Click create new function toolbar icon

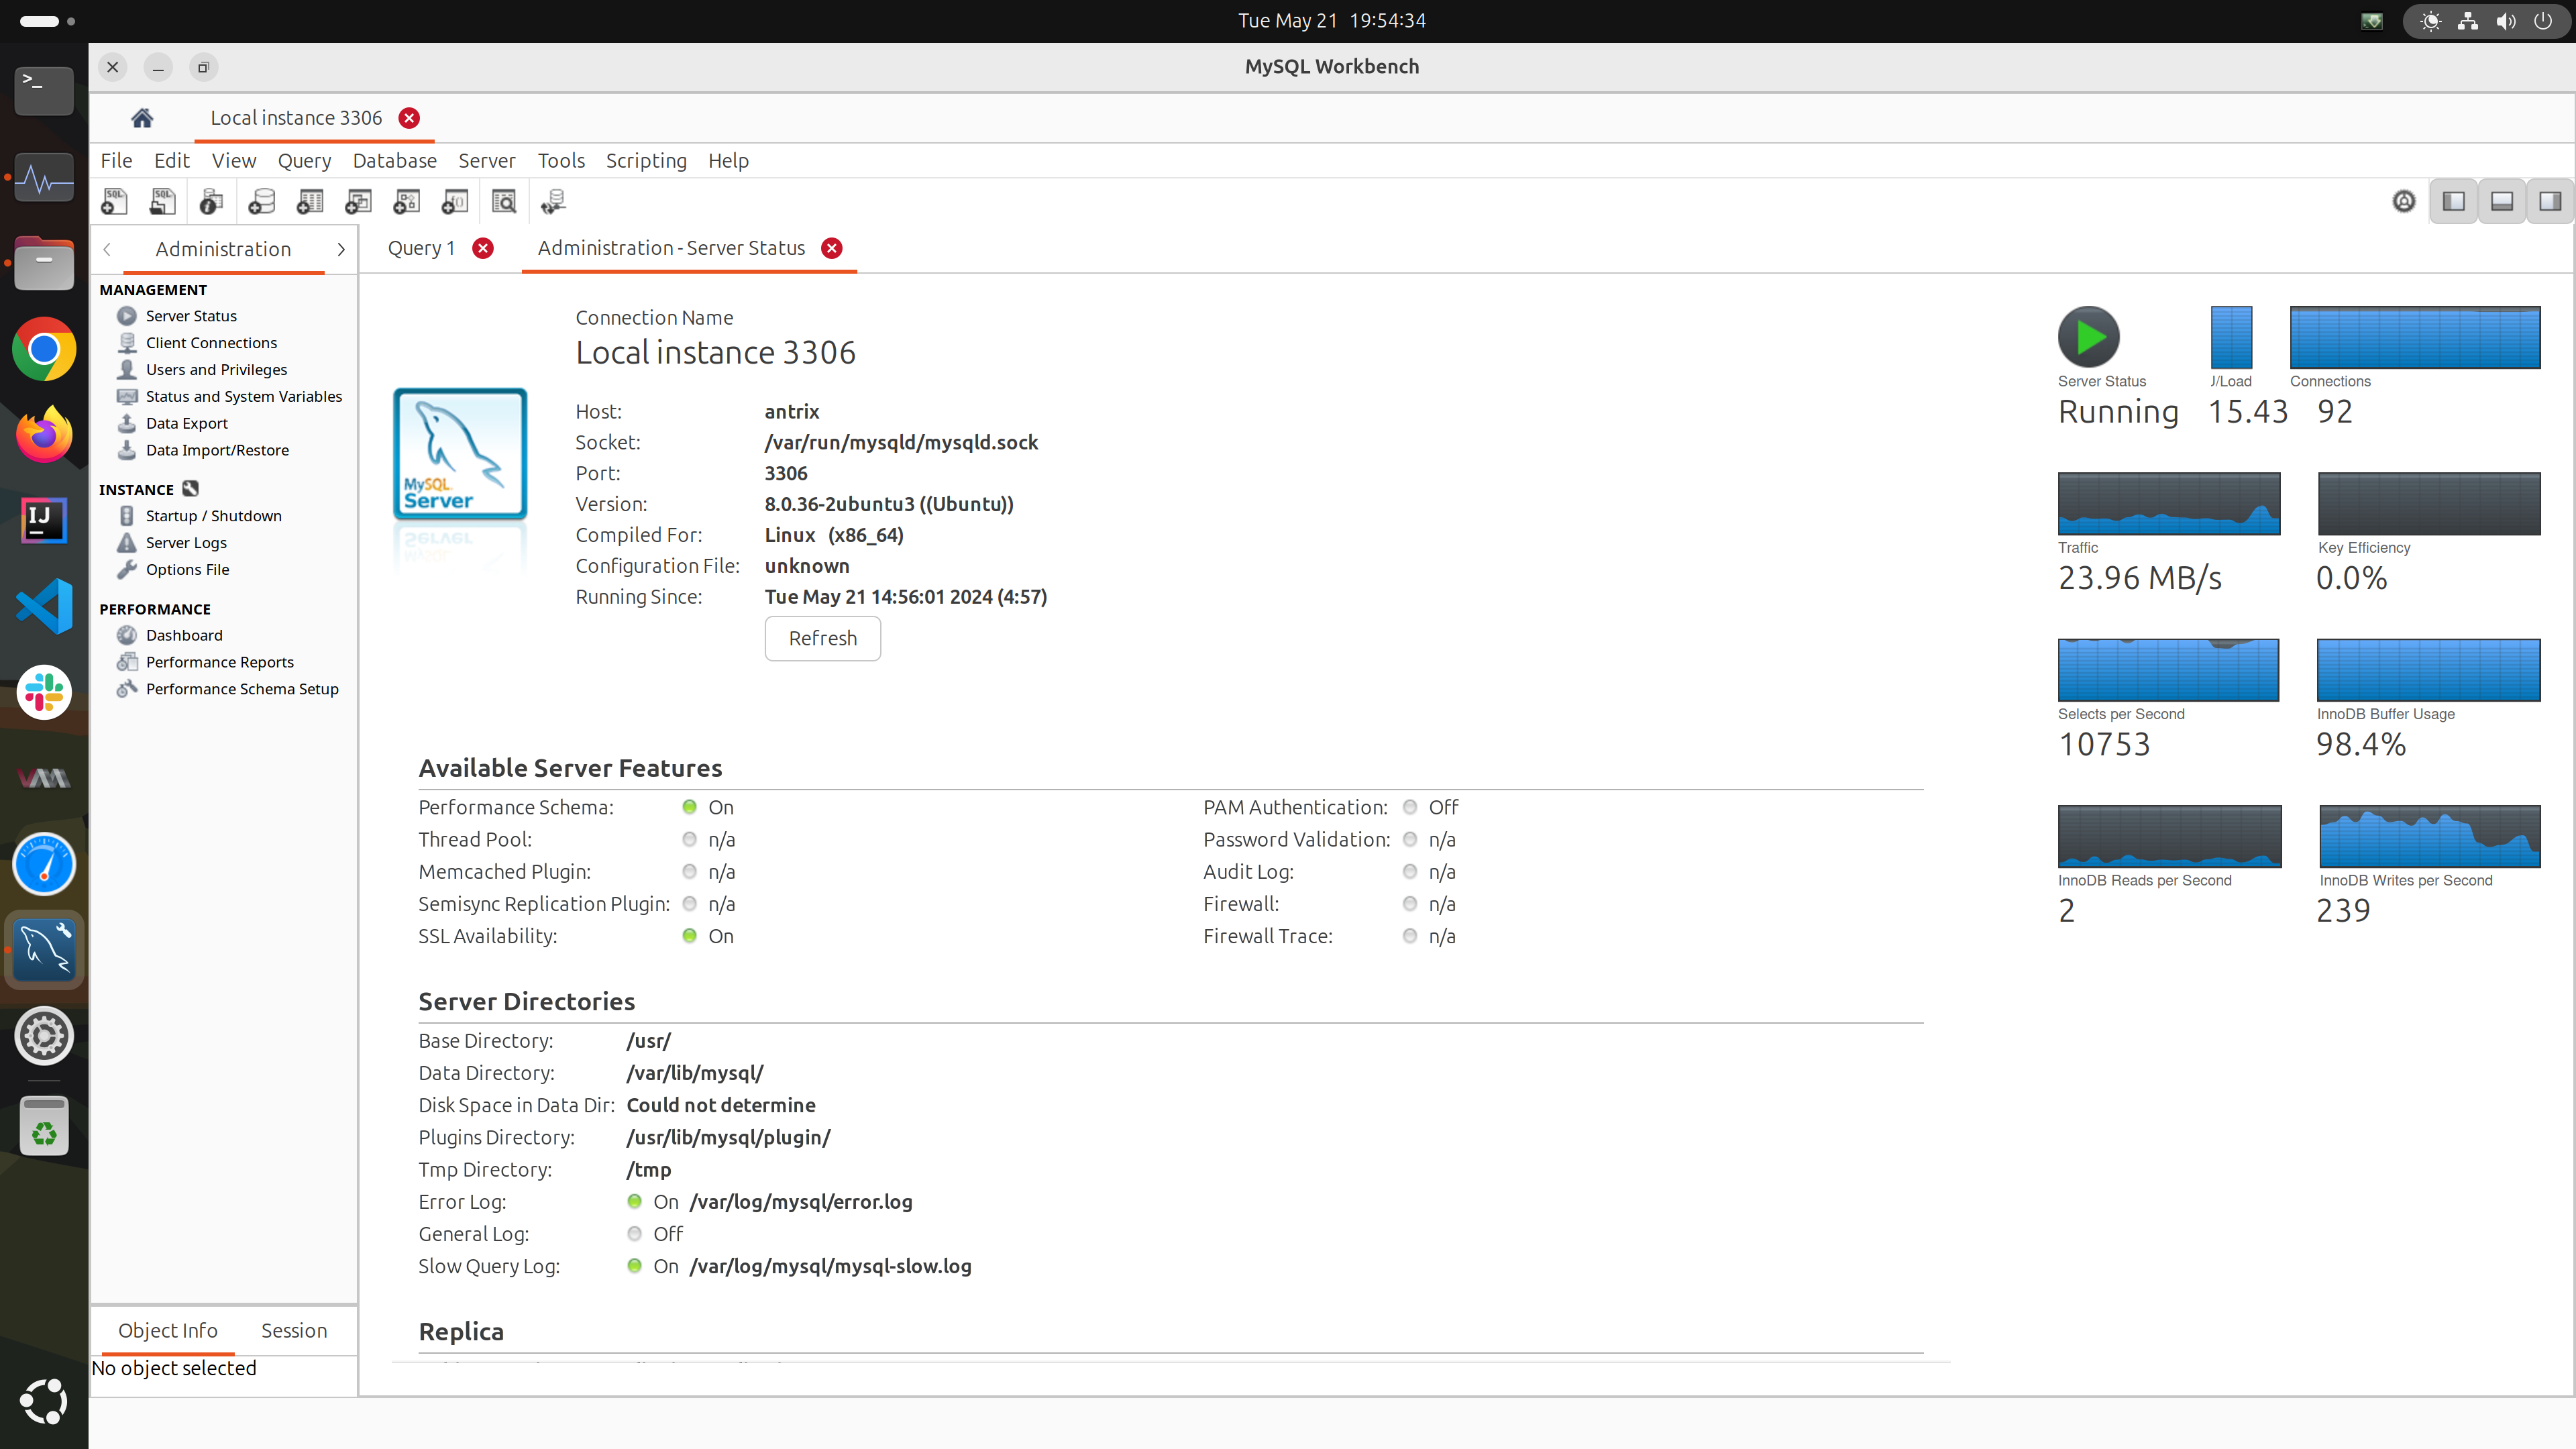tap(455, 202)
